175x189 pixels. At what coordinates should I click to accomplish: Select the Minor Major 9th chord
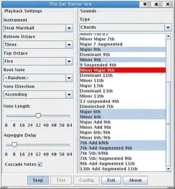[x=123, y=70]
